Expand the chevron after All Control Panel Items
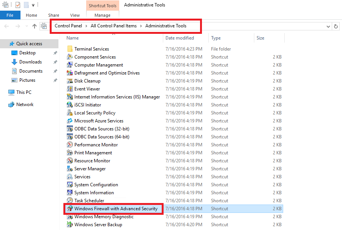The image size is (342, 230). 141,26
